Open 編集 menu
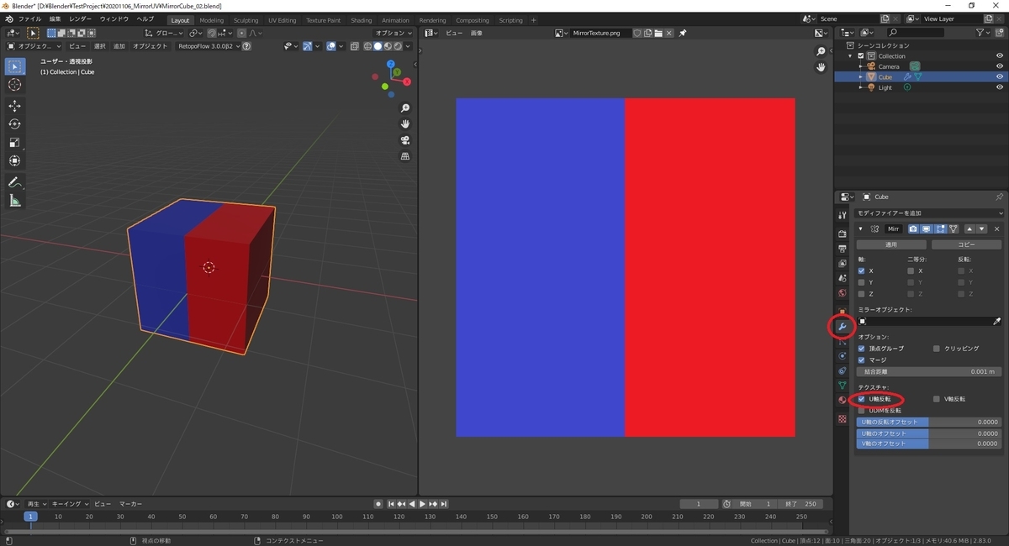 [x=55, y=19]
